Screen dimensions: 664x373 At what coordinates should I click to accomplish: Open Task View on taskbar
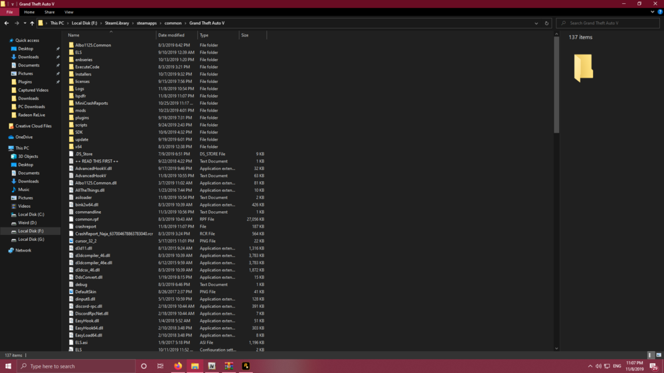tap(160, 366)
